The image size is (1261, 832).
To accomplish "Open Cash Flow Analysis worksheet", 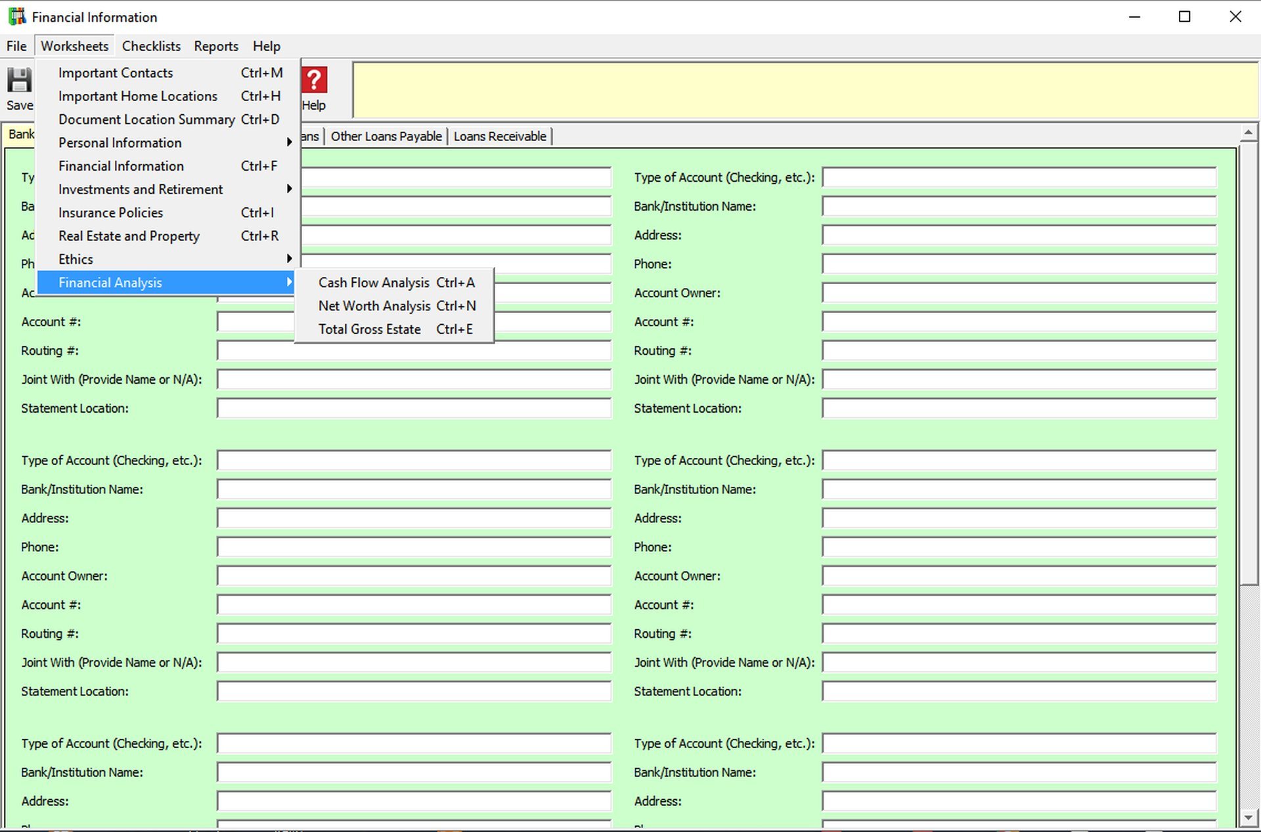I will (395, 282).
